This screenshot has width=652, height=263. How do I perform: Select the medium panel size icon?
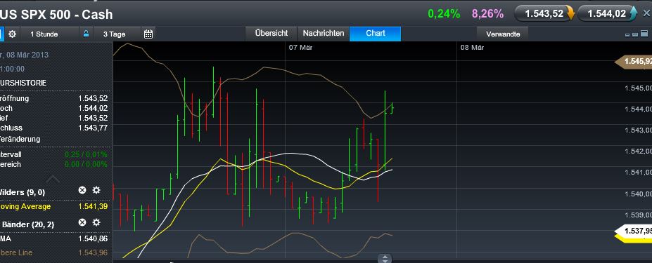(635, 35)
